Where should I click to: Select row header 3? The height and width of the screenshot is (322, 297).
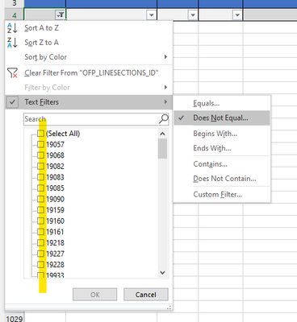[15, 3]
